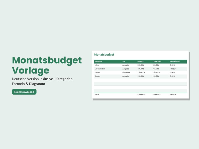Open the Monatsbudget spreadsheet preview title
Image resolution: width=199 pixels, height=149 pixels.
click(x=104, y=54)
